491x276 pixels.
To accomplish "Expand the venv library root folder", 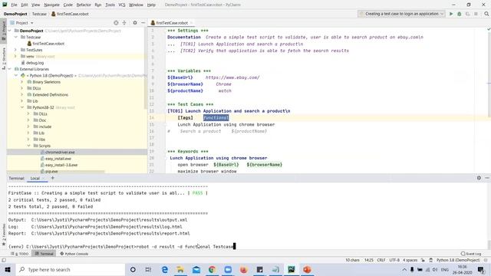I will (x=15, y=56).
